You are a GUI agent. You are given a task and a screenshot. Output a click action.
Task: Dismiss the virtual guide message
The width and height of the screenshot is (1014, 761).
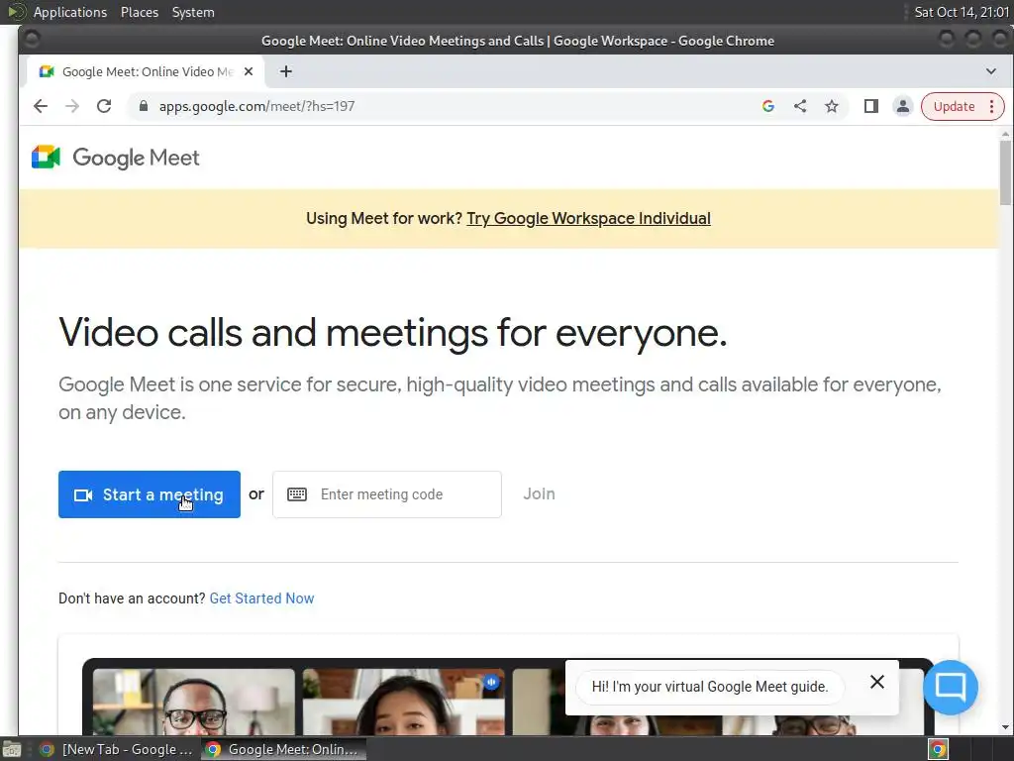tap(877, 682)
